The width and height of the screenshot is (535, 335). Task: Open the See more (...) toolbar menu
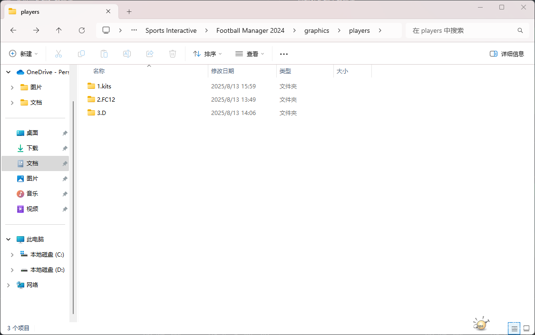tap(284, 53)
